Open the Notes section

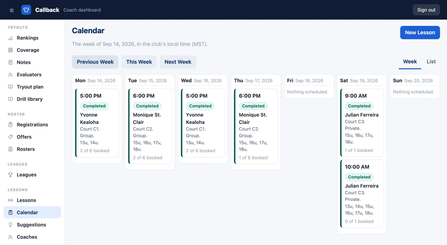(32, 62)
